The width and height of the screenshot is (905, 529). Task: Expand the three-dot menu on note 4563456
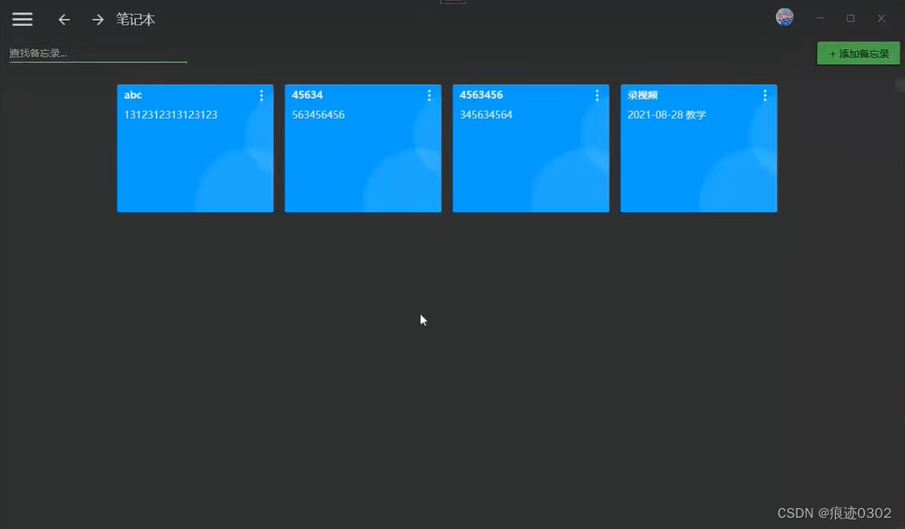(597, 95)
